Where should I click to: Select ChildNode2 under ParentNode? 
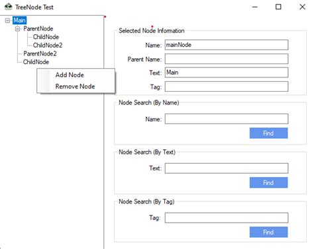point(48,45)
